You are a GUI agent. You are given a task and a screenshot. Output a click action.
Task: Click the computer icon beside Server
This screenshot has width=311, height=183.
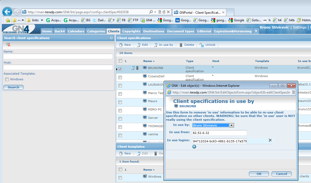(x=145, y=118)
